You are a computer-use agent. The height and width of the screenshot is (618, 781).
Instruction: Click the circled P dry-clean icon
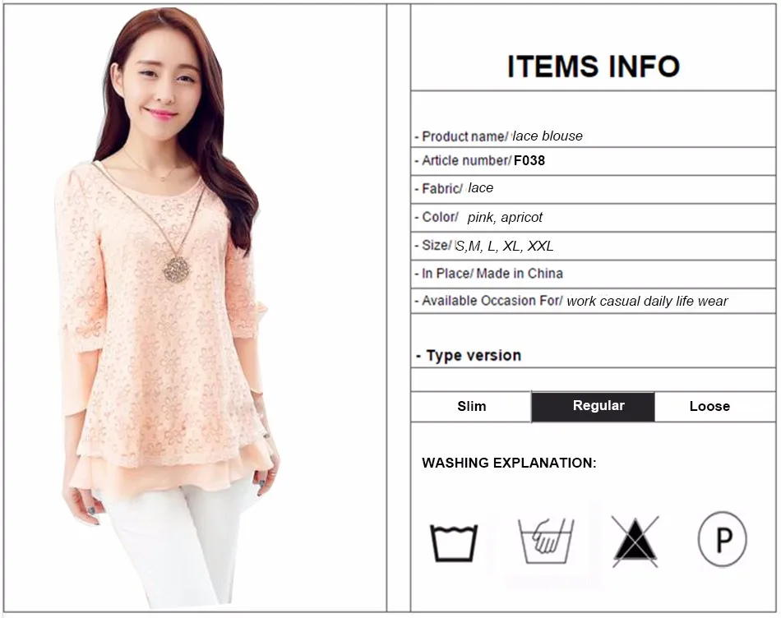point(723,539)
